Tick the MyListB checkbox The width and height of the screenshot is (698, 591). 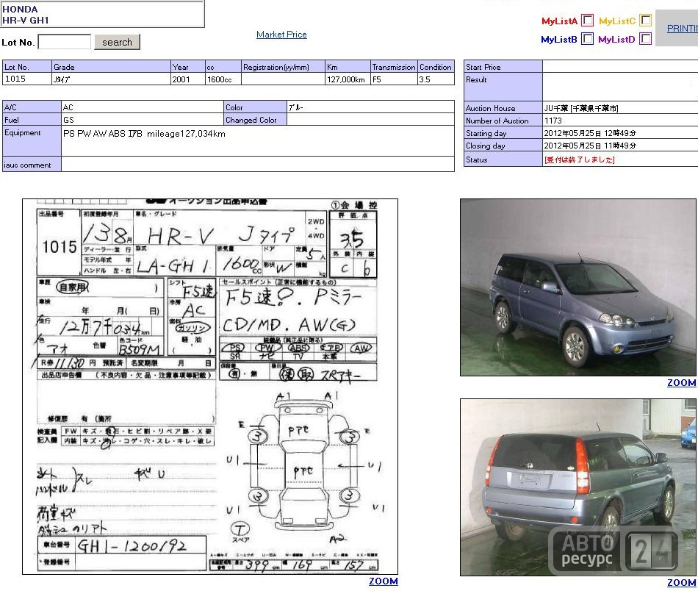pyautogui.click(x=588, y=39)
